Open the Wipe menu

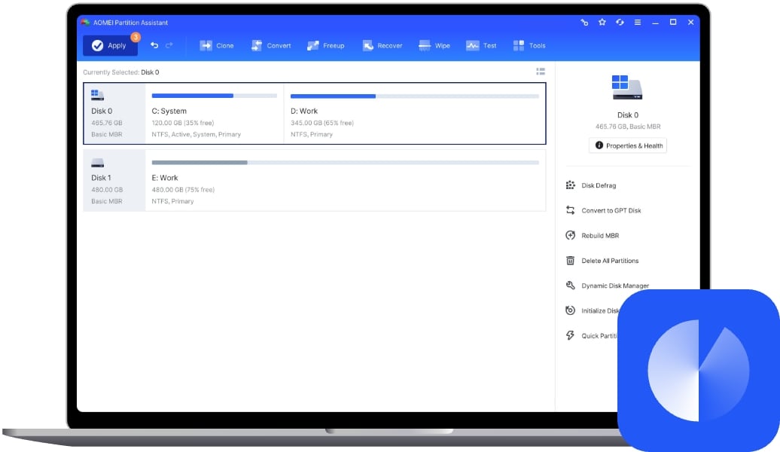pyautogui.click(x=434, y=45)
